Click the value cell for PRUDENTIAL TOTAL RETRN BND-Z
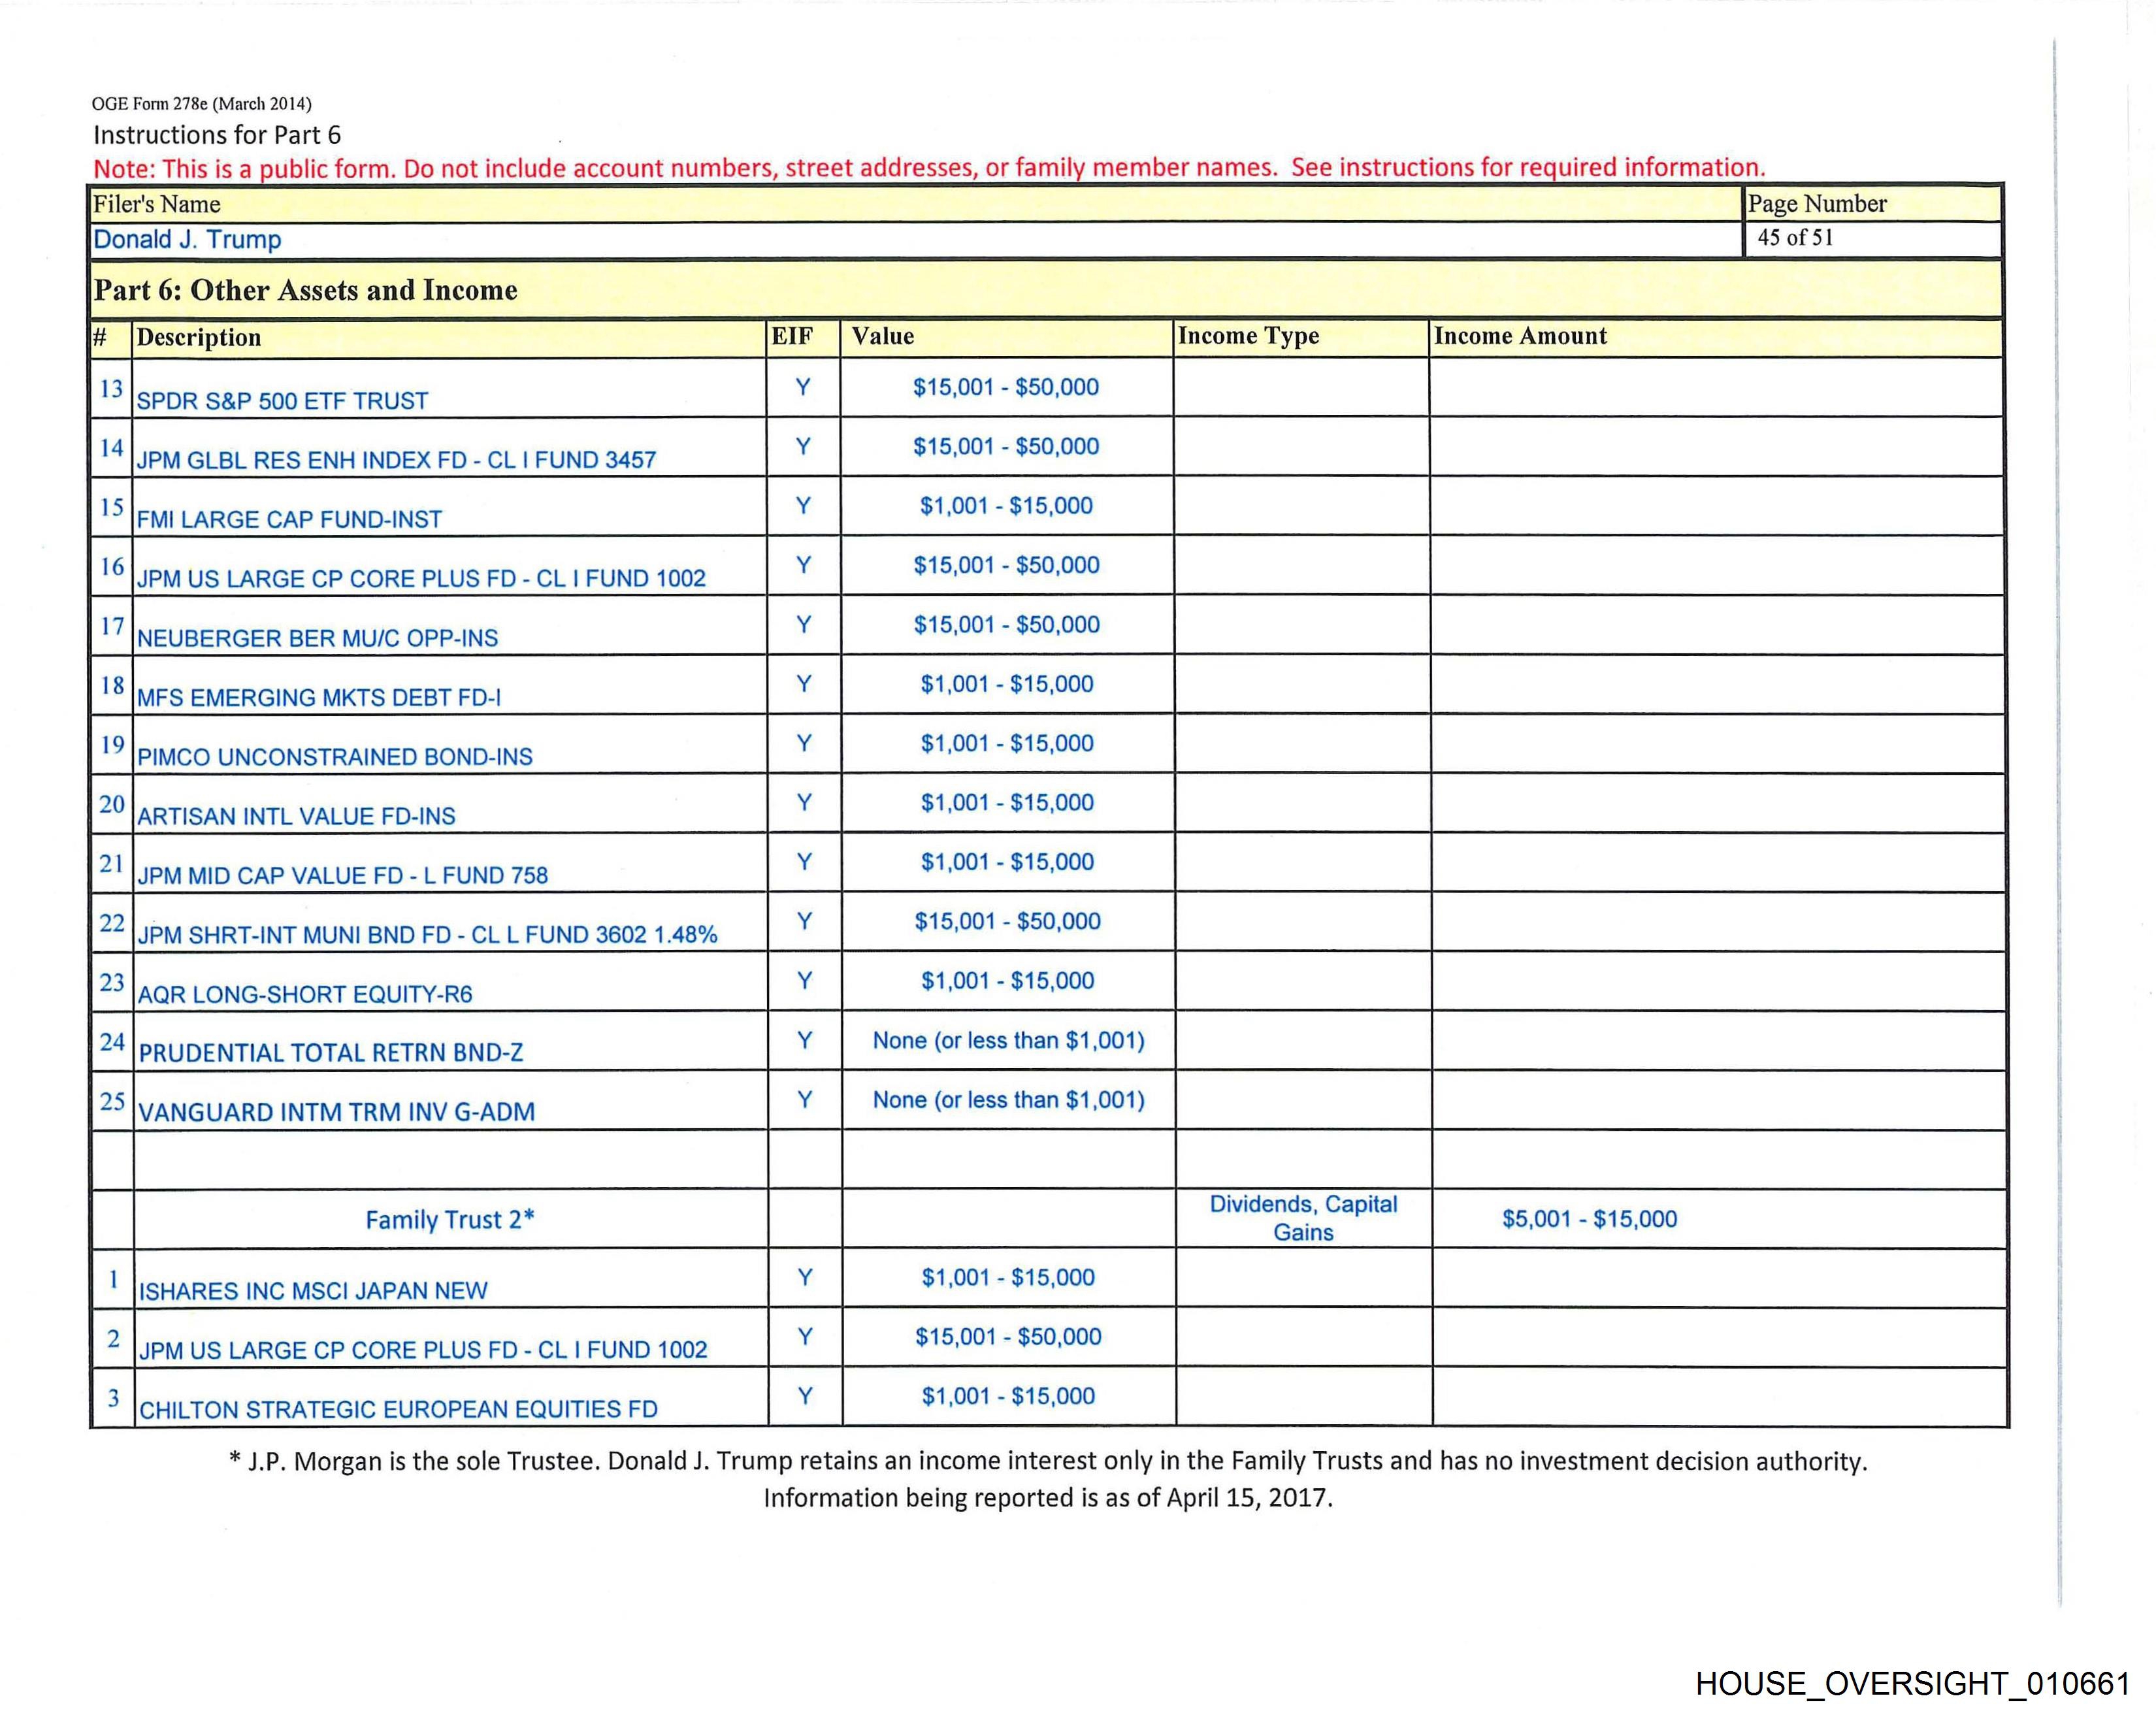2156x1711 pixels. [x=1008, y=1040]
